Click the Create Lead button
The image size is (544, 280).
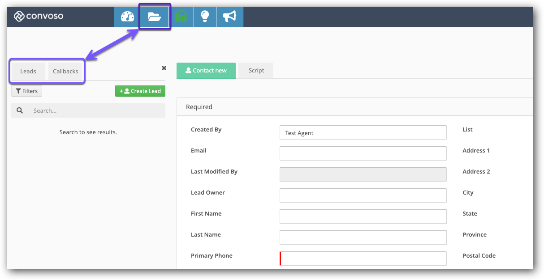click(x=140, y=91)
